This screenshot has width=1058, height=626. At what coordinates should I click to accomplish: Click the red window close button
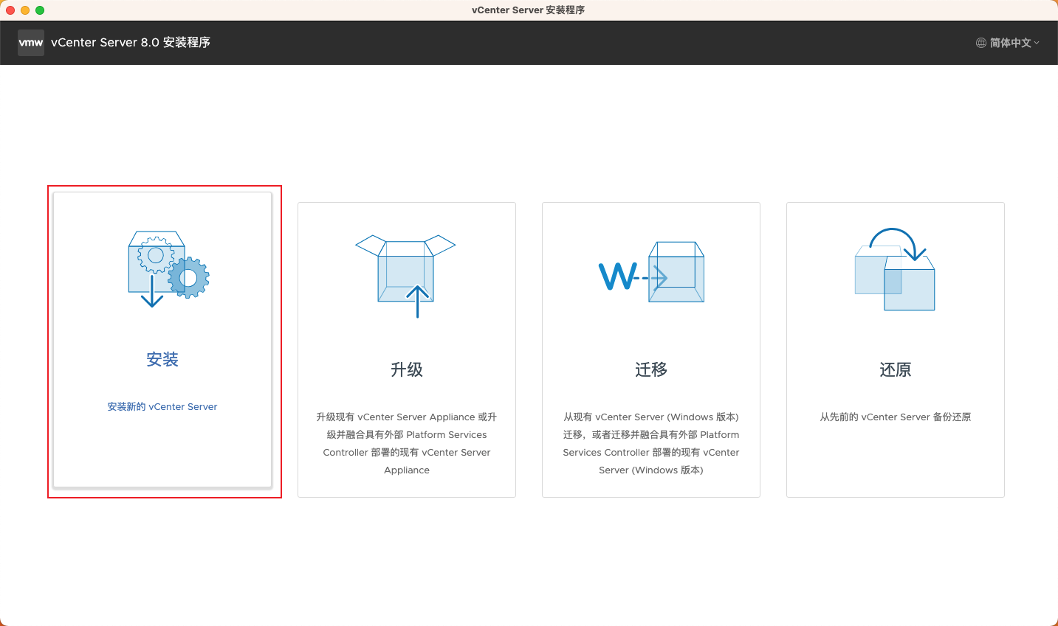(x=10, y=10)
